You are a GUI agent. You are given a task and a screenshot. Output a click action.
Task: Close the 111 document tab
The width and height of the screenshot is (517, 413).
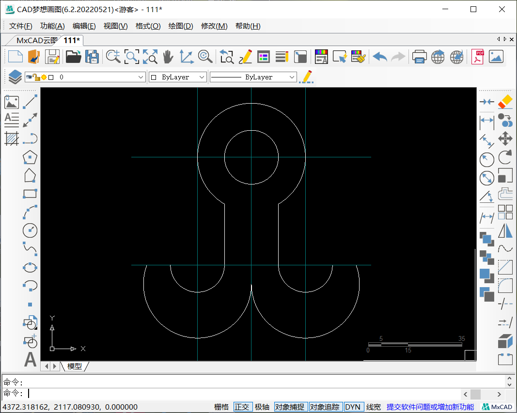tap(511, 39)
